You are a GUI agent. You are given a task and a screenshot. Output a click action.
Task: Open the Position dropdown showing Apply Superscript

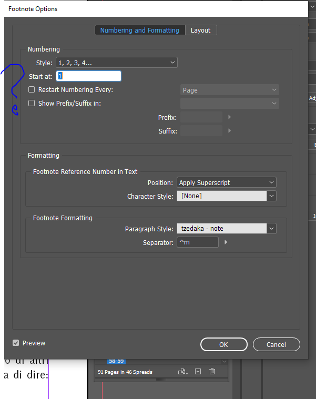(x=227, y=182)
